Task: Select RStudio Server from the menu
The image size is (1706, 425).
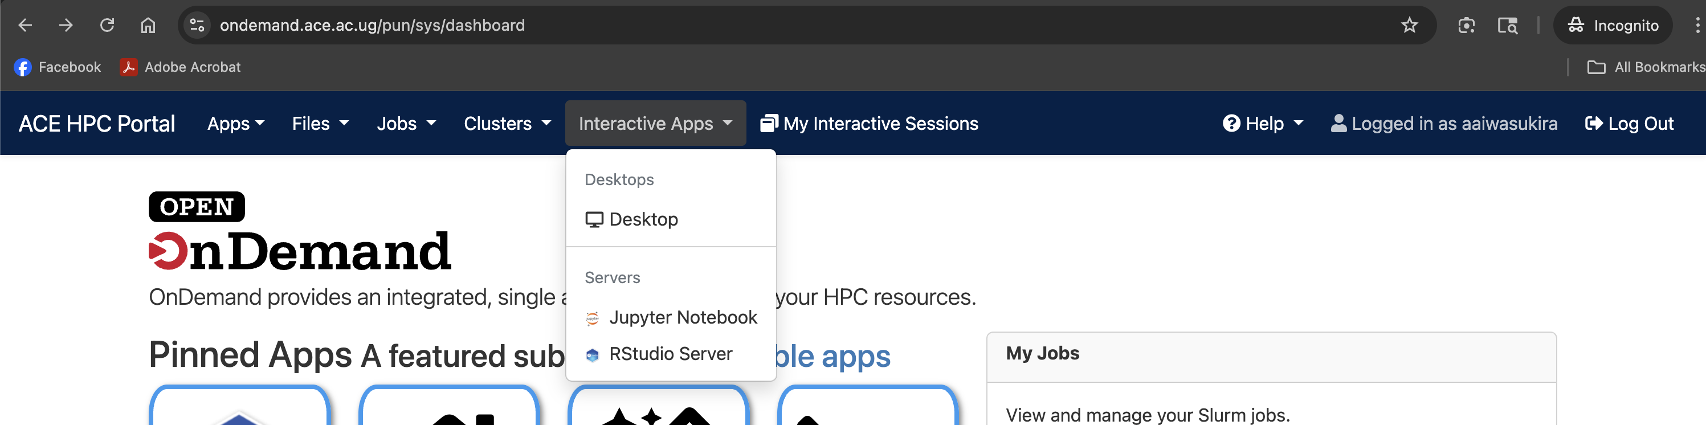Action: 670,354
